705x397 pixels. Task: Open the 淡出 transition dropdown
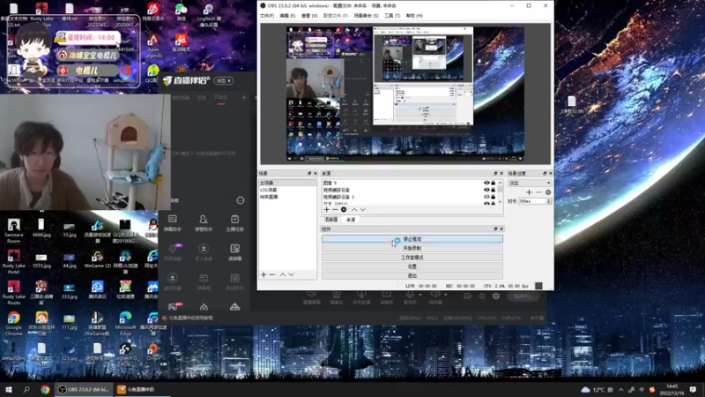click(x=530, y=183)
